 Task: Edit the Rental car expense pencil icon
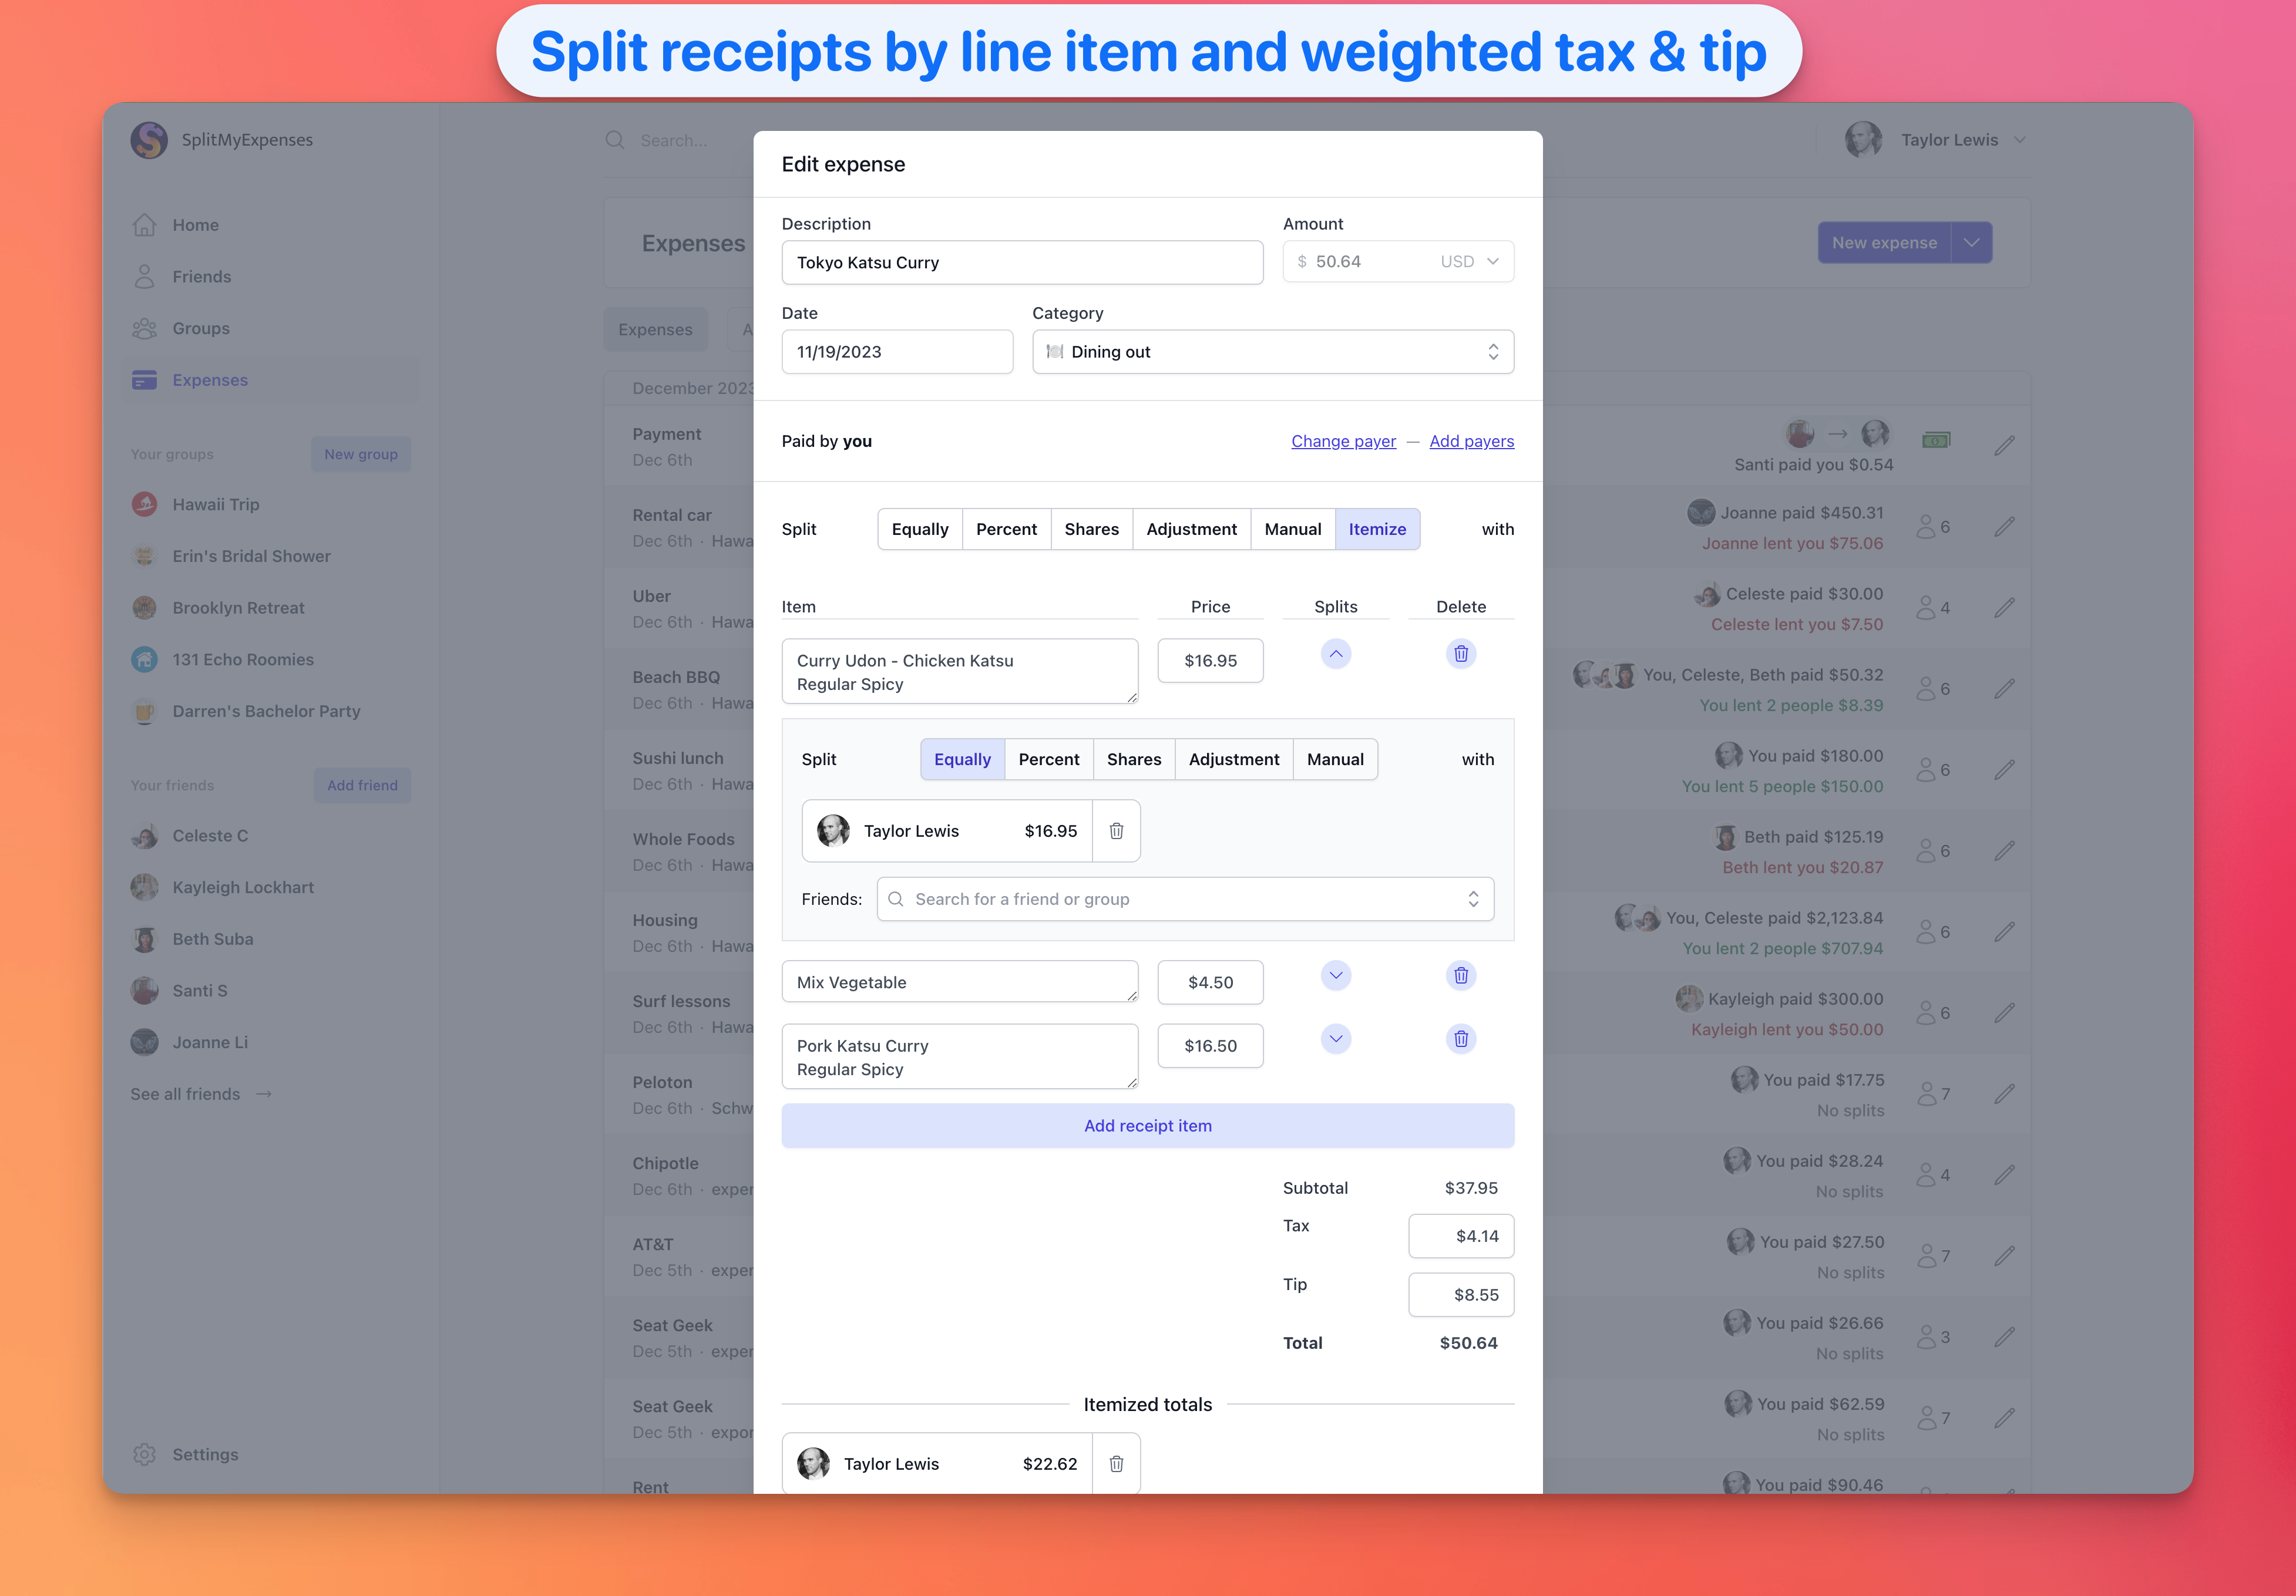point(2005,527)
